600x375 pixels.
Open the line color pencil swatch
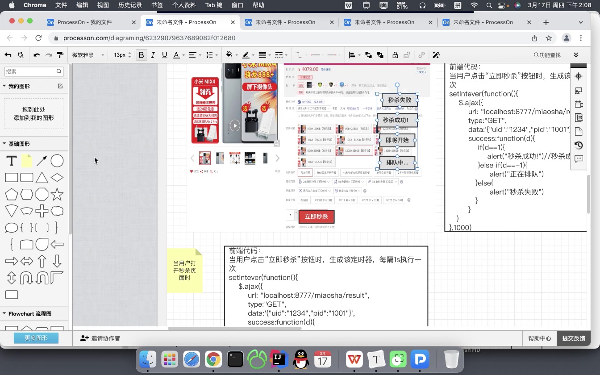click(x=246, y=55)
